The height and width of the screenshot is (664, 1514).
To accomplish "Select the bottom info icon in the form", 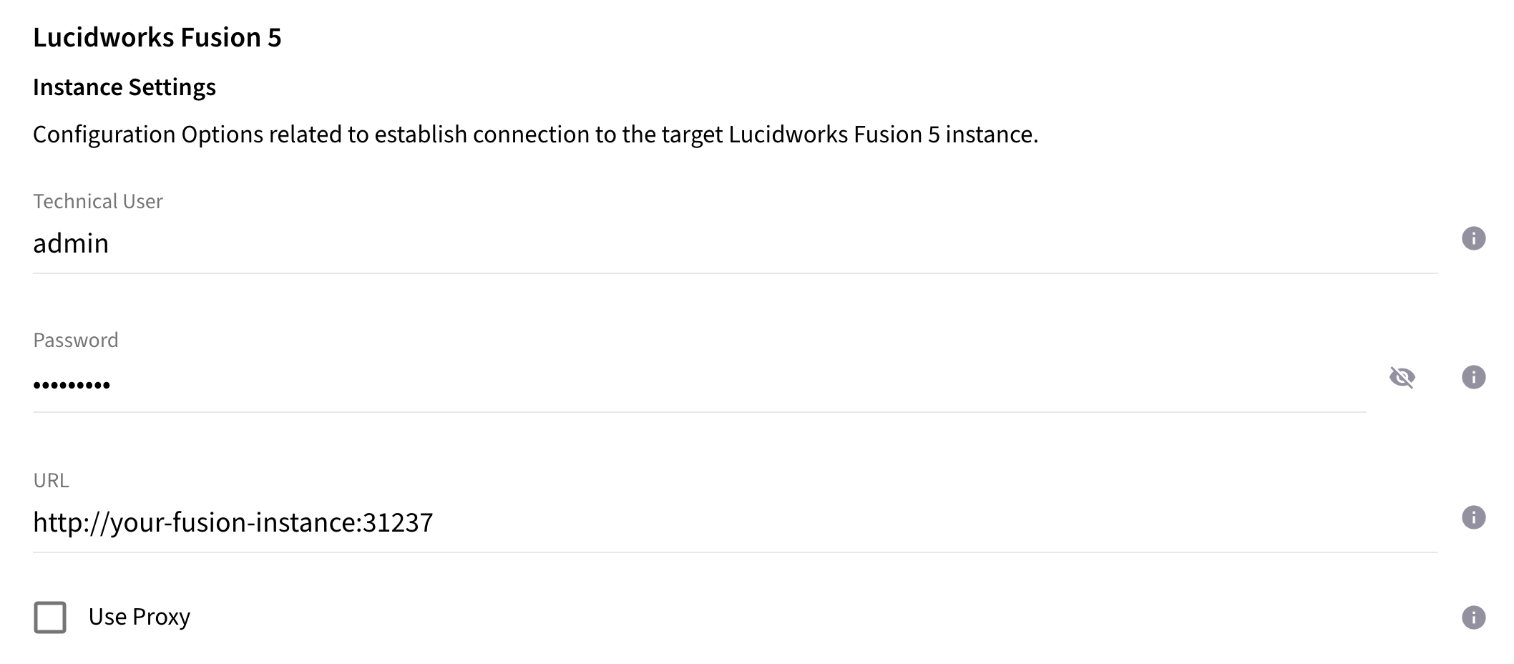I will [1475, 616].
